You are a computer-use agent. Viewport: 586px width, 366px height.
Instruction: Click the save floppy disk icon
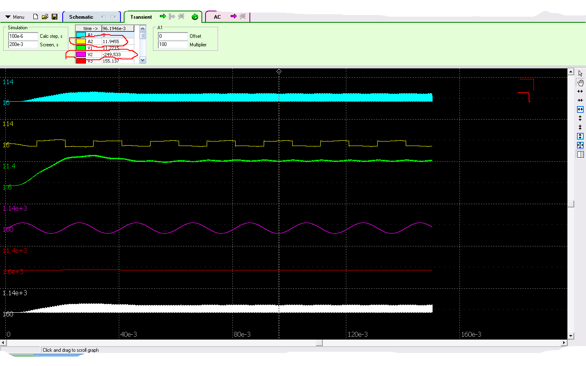pyautogui.click(x=55, y=17)
